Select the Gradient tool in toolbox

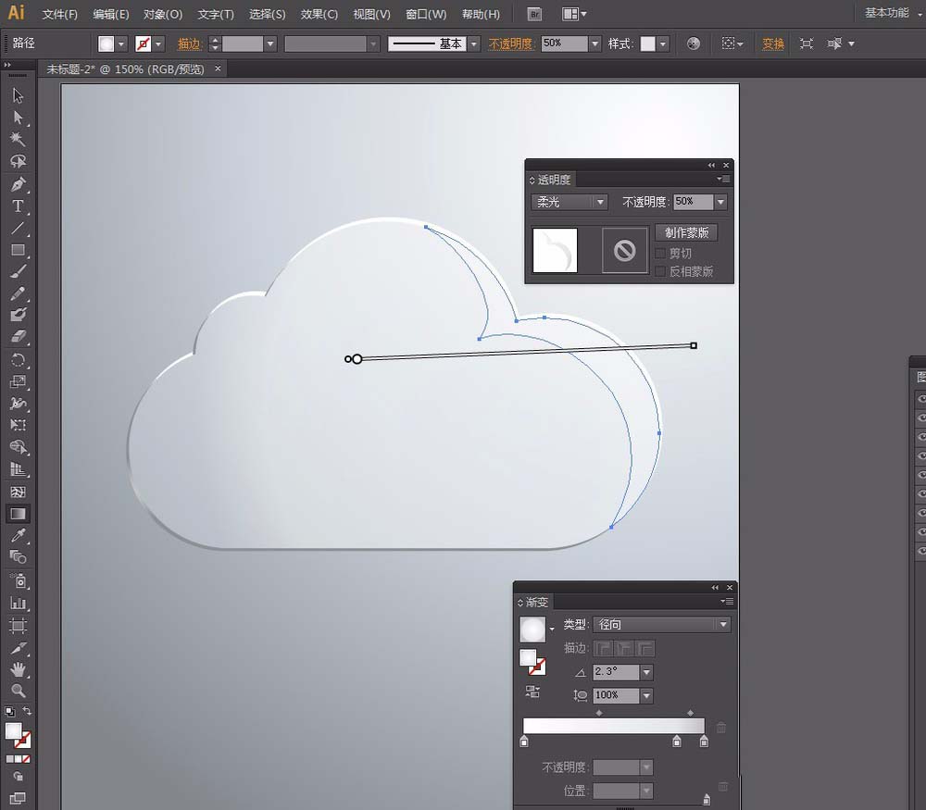pyautogui.click(x=18, y=514)
